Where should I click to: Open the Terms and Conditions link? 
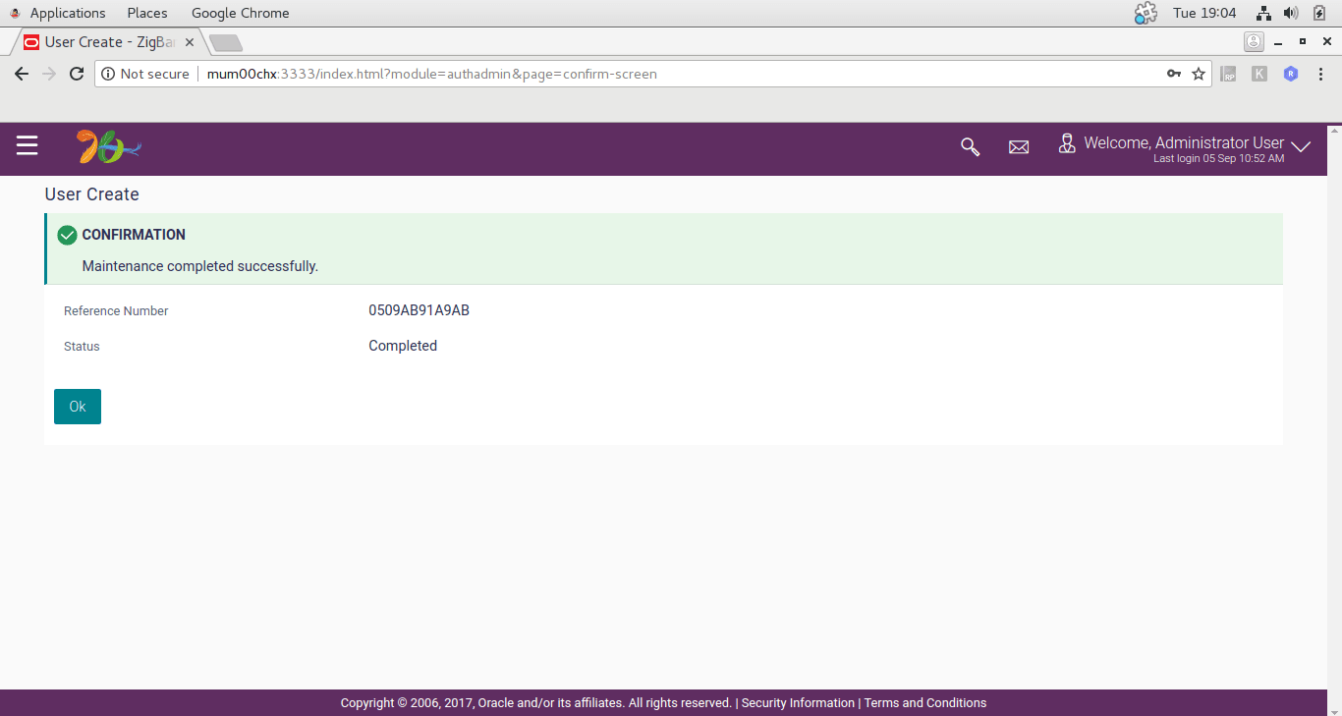[x=925, y=703]
